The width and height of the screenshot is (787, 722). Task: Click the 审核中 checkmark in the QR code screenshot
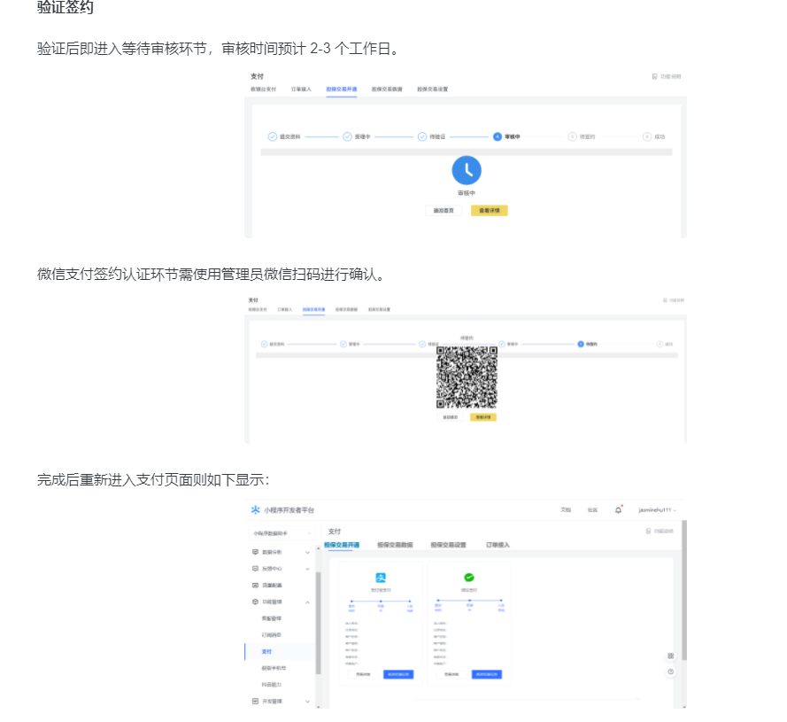(501, 345)
